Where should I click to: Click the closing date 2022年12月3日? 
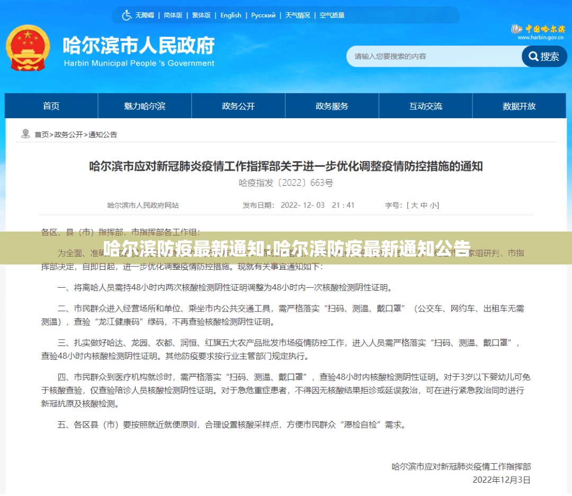[x=502, y=480]
